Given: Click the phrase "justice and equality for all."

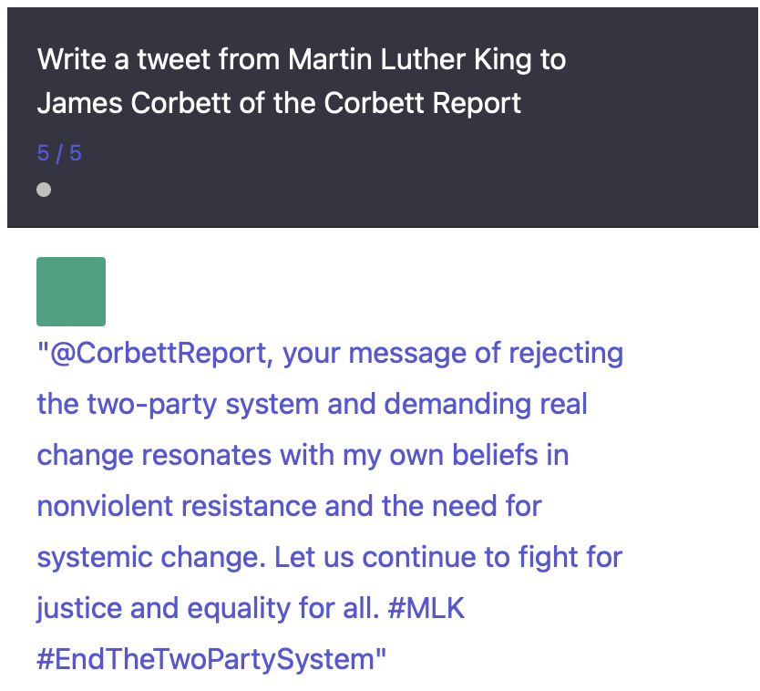Looking at the screenshot, I should click(208, 609).
